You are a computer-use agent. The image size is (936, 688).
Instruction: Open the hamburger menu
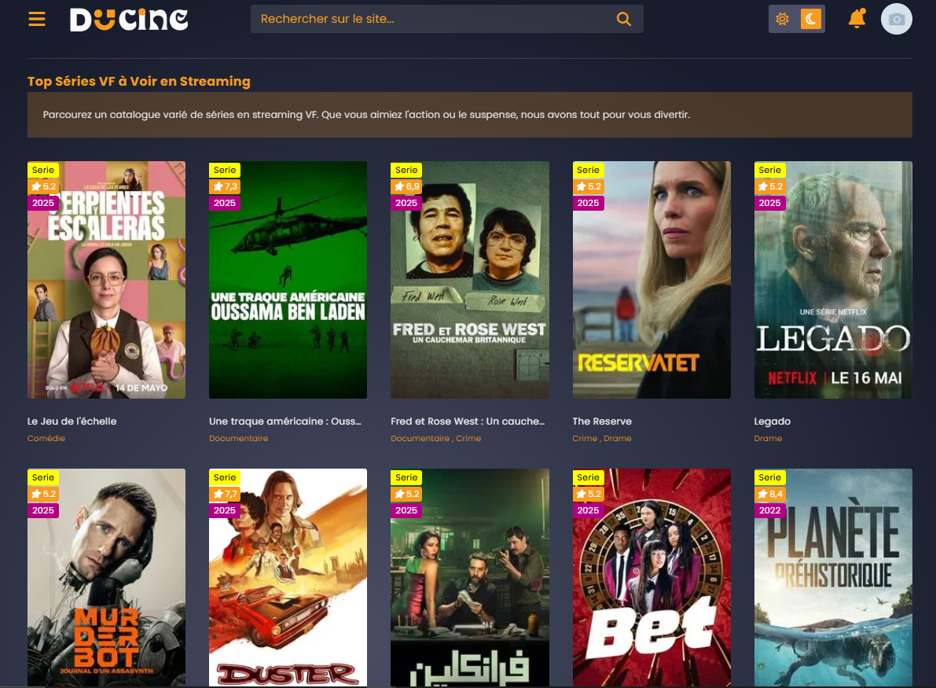[x=37, y=19]
